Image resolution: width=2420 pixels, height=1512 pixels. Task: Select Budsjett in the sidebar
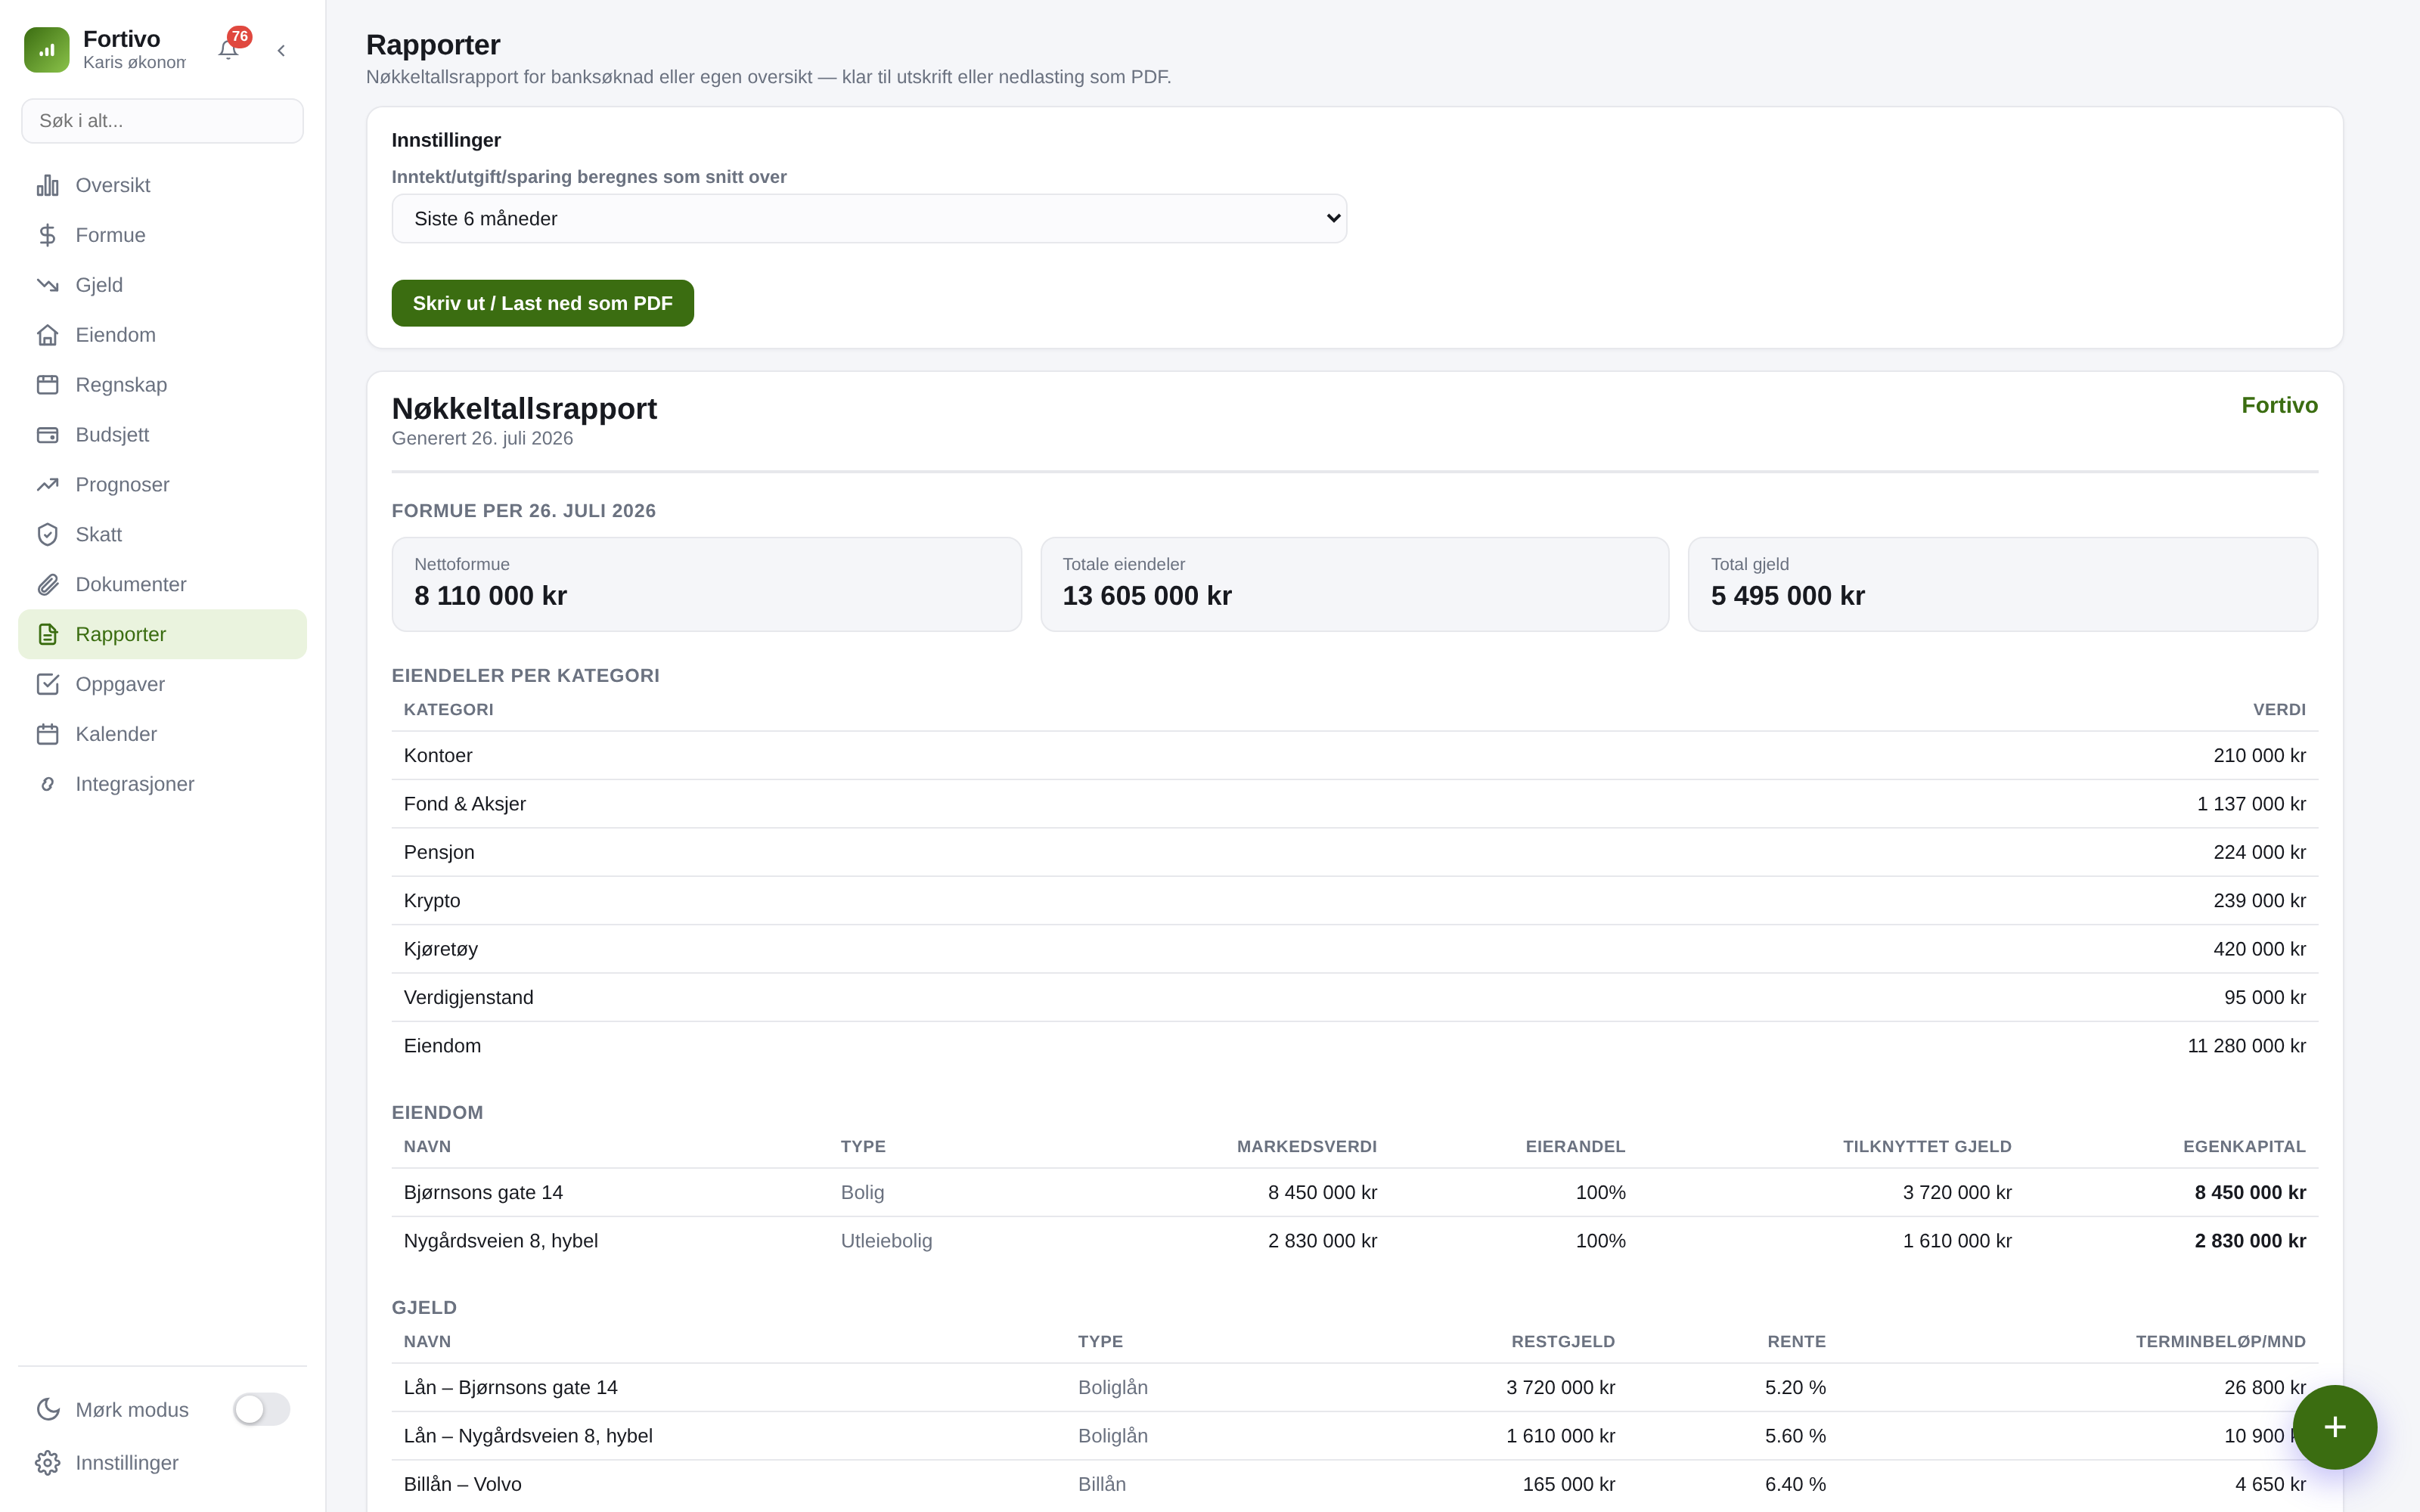[162, 435]
